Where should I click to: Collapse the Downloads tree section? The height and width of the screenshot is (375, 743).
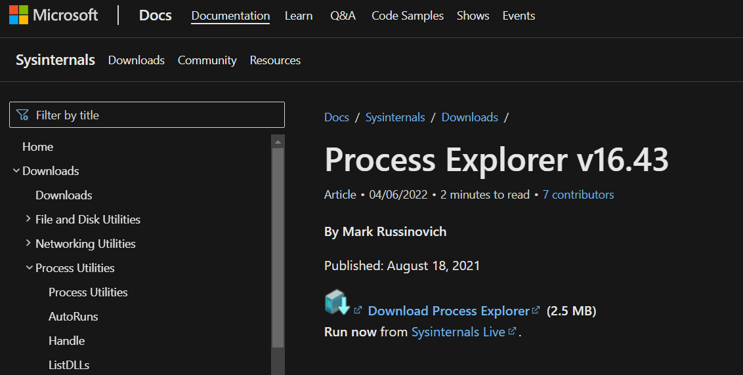point(16,170)
